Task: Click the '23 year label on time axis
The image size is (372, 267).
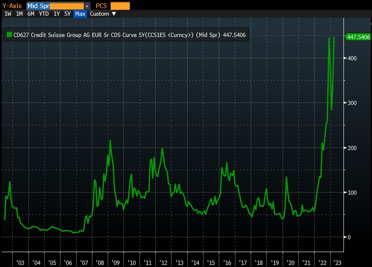Action: [x=336, y=262]
